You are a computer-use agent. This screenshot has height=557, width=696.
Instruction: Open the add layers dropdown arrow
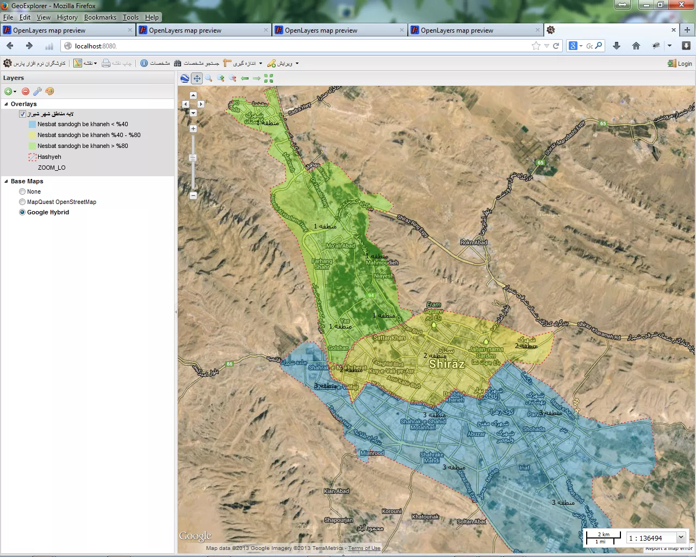click(x=15, y=92)
